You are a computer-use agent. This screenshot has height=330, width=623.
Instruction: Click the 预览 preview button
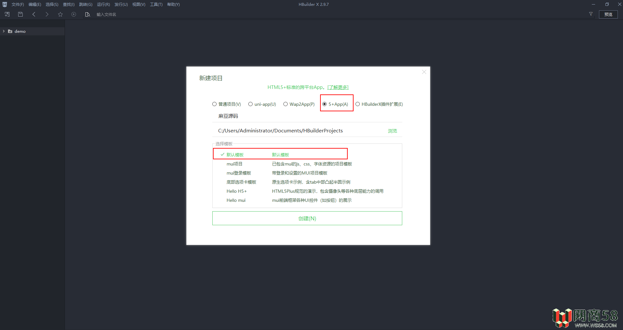click(608, 14)
